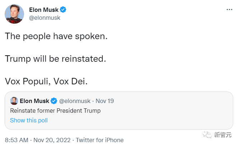Click 'Reinstate former President Trump' quoted text

click(55, 111)
